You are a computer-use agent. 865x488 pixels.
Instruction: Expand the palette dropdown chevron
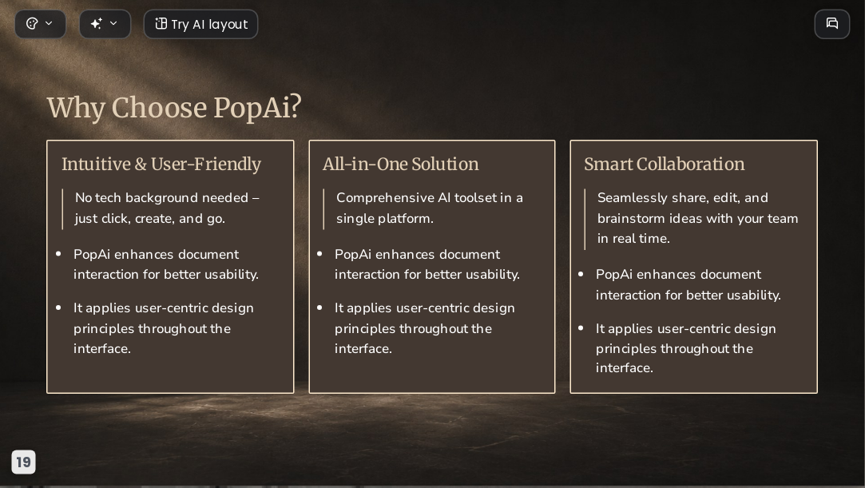point(49,23)
